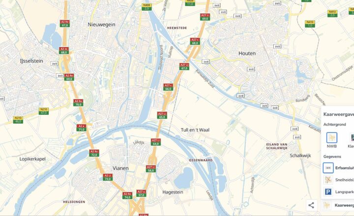Select the N408 2,0 road marker
The image size is (354, 216).
(x=147, y=7)
